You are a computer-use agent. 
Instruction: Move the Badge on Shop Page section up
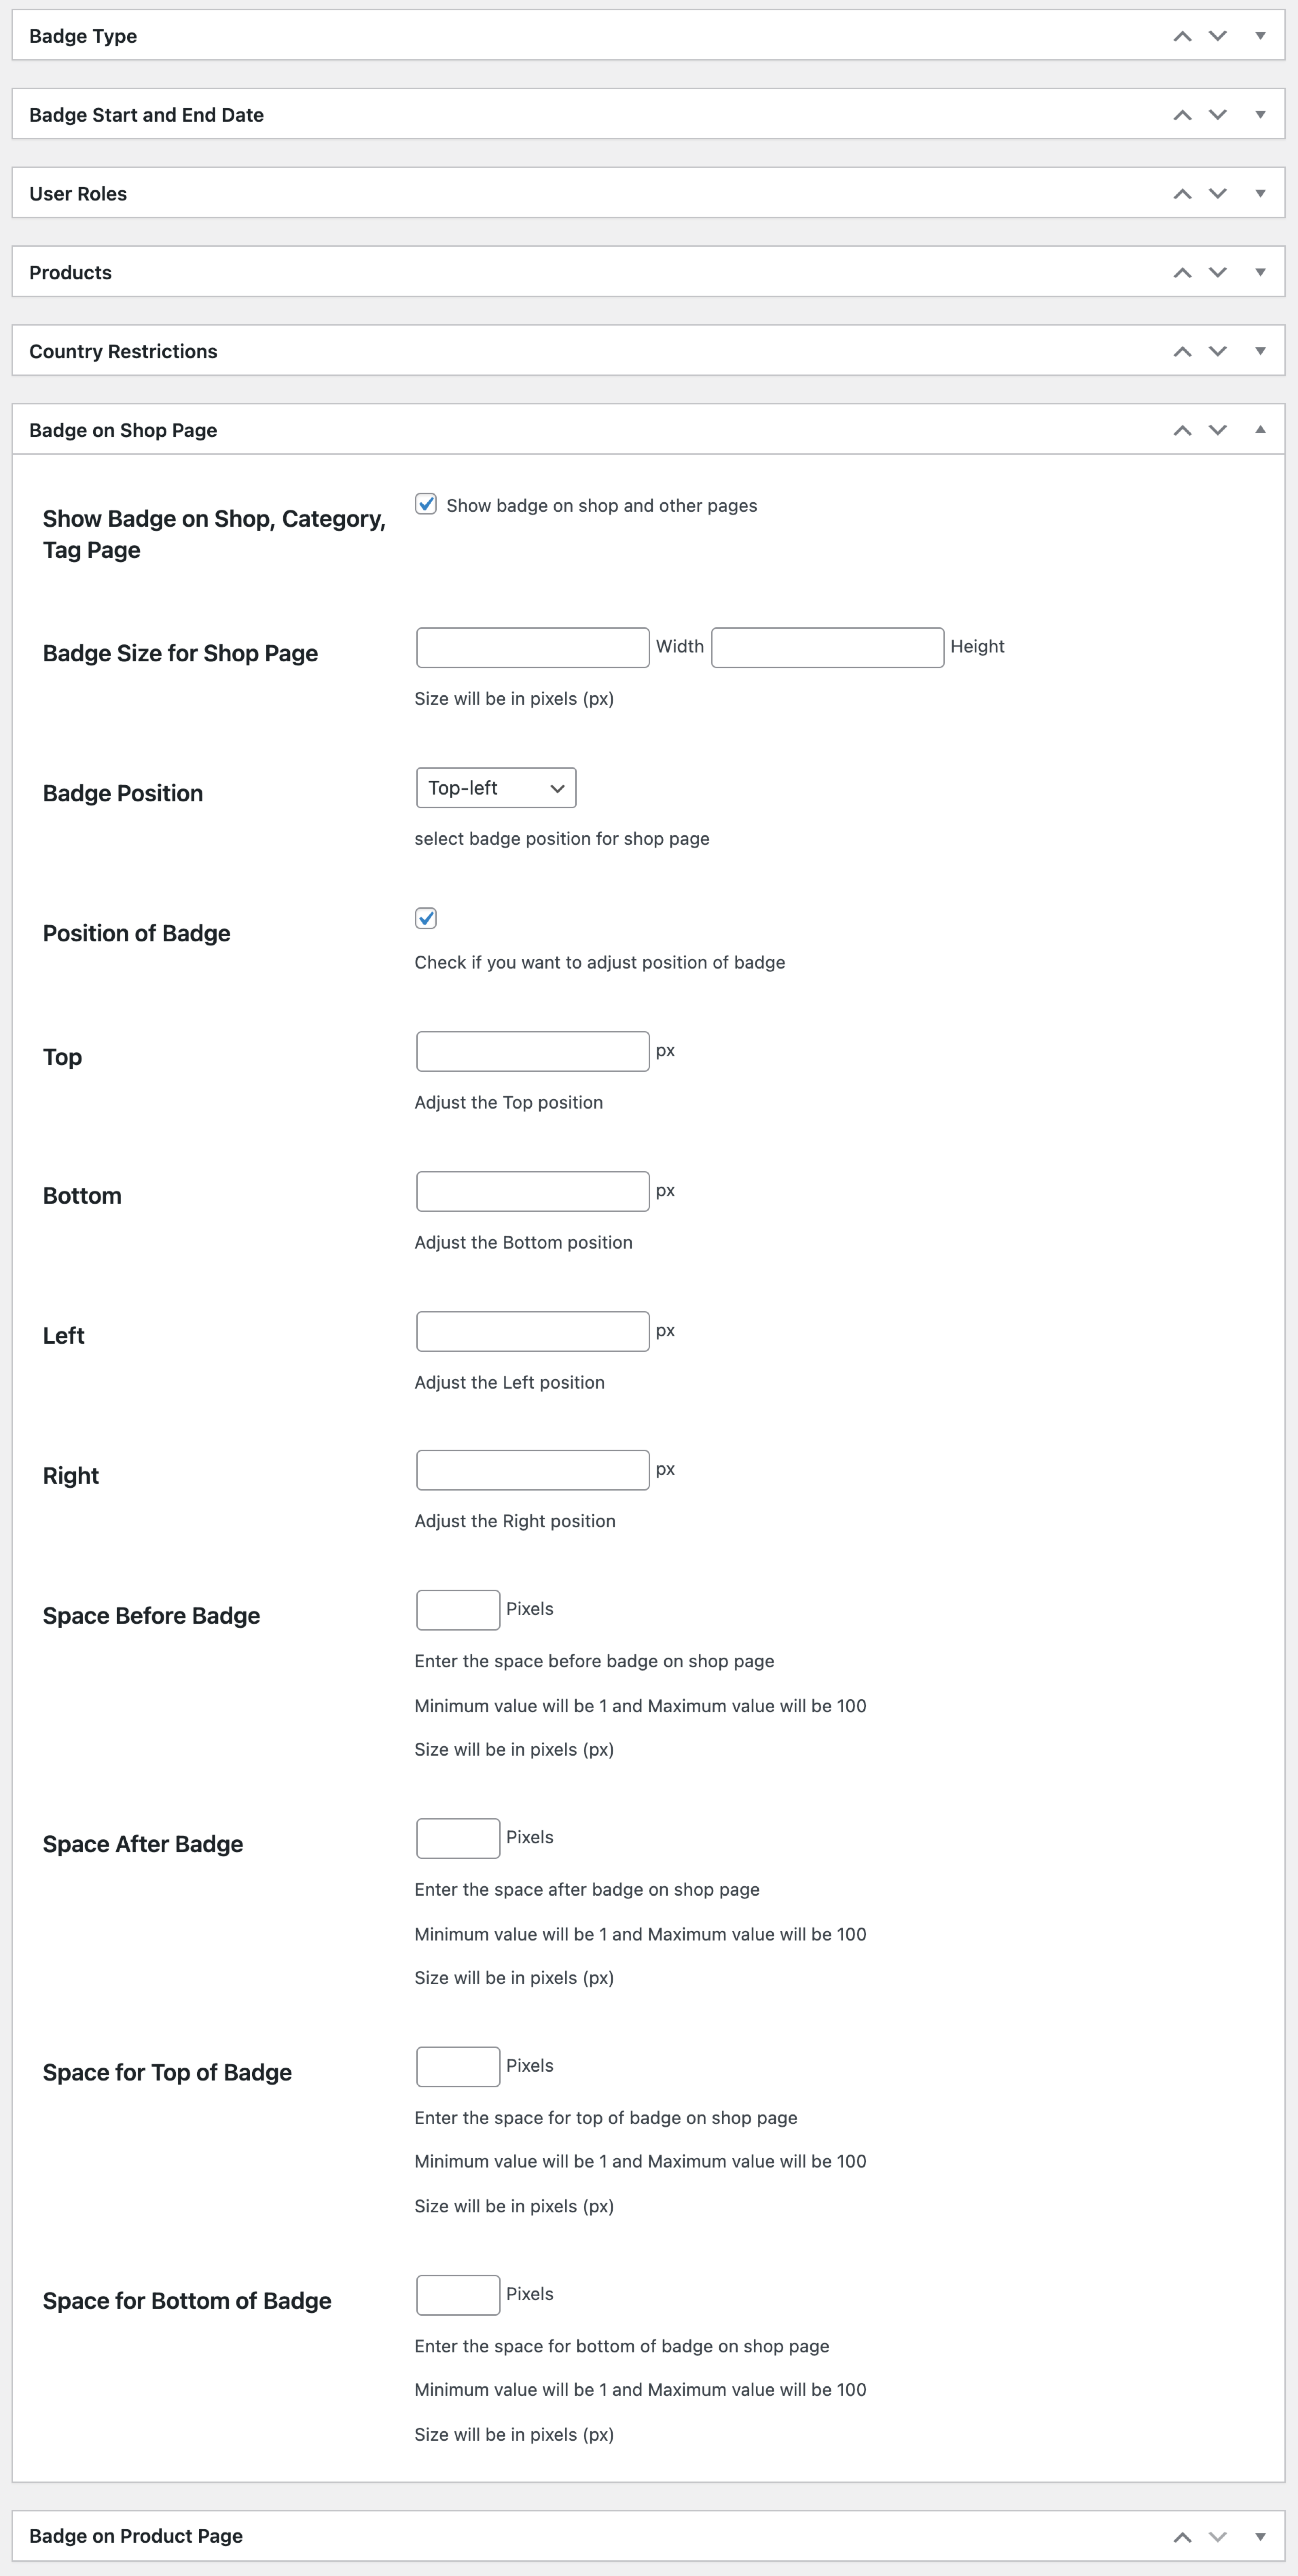[x=1182, y=430]
